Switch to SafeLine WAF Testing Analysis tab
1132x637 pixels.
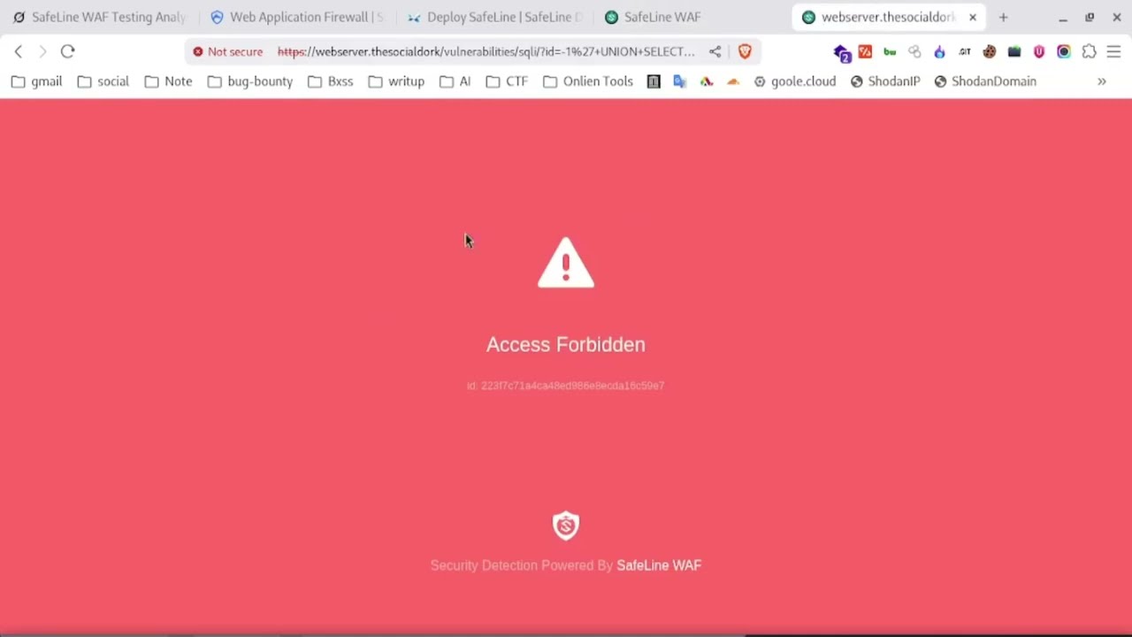click(99, 17)
